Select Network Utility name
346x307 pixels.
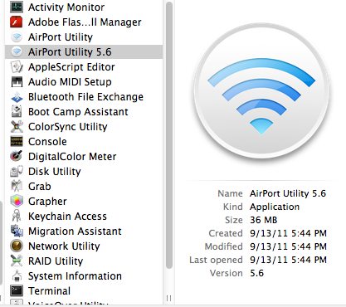(64, 246)
